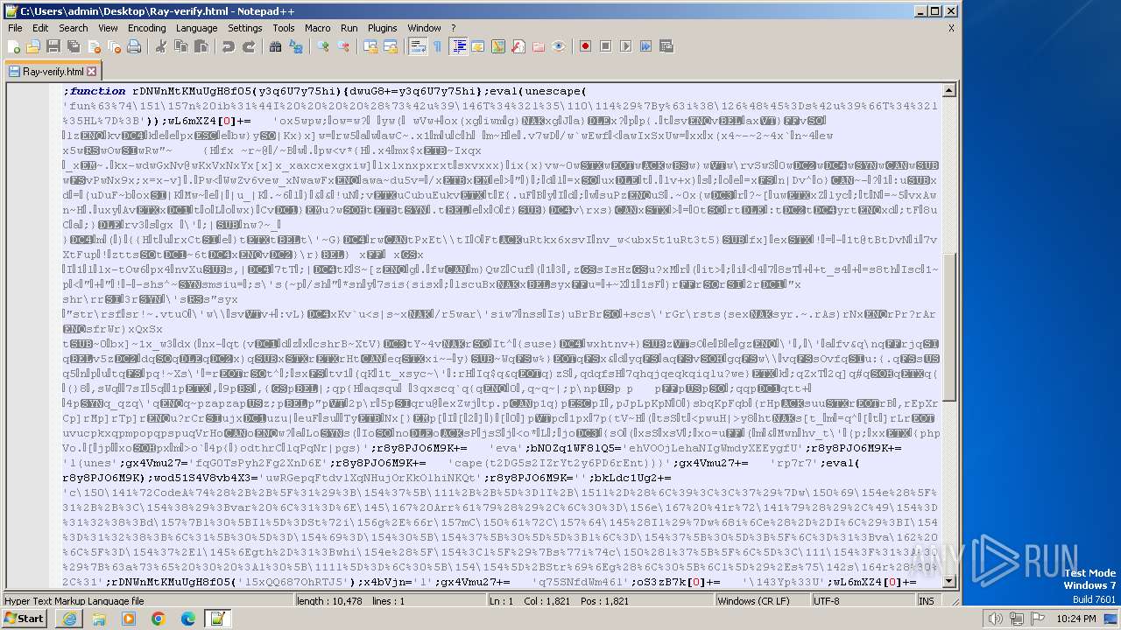Cut the selection with the scissors icon
The image size is (1121, 630).
click(x=160, y=46)
